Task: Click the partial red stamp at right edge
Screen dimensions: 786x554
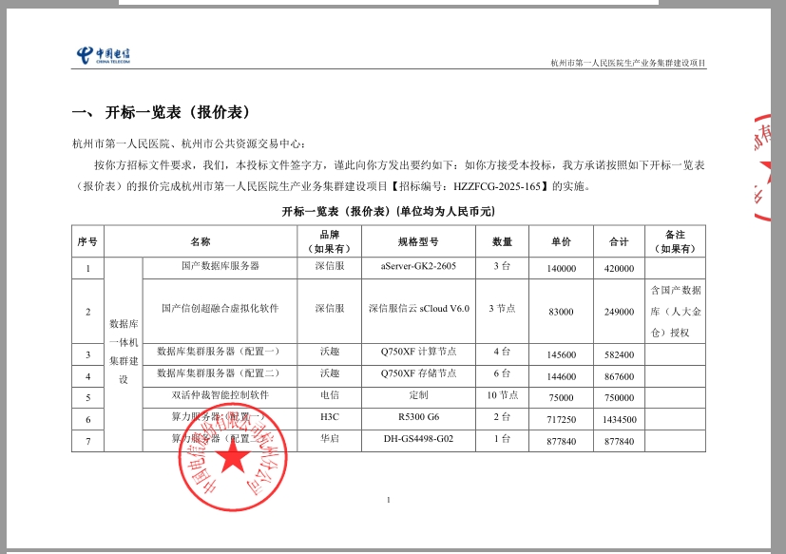Action: pyautogui.click(x=767, y=168)
